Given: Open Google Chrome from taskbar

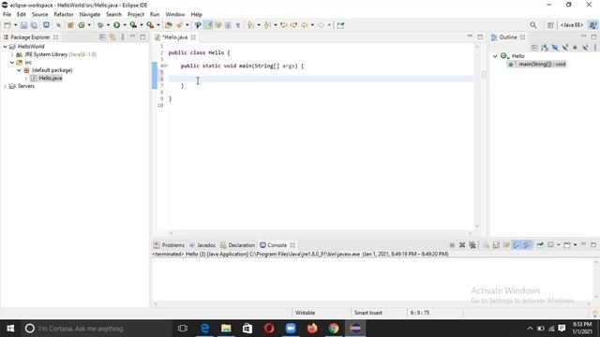Looking at the screenshot, I should coord(334,329).
